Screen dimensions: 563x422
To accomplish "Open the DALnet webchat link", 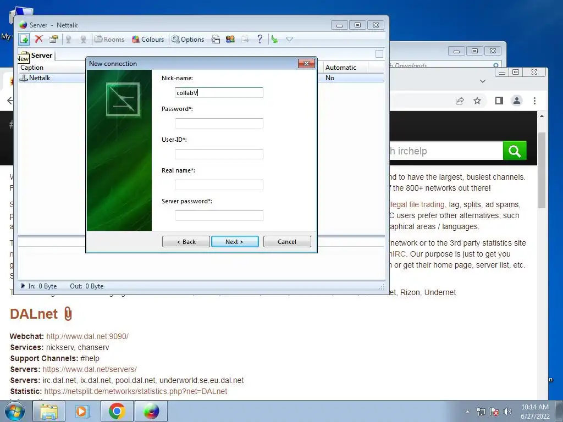I will [87, 336].
